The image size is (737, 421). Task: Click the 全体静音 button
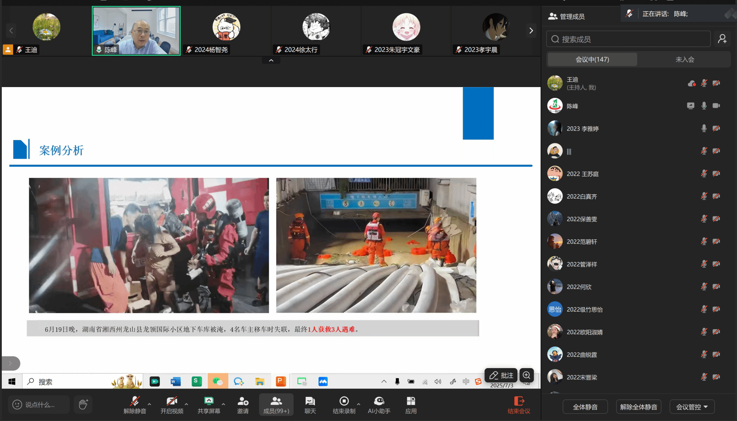click(x=585, y=407)
